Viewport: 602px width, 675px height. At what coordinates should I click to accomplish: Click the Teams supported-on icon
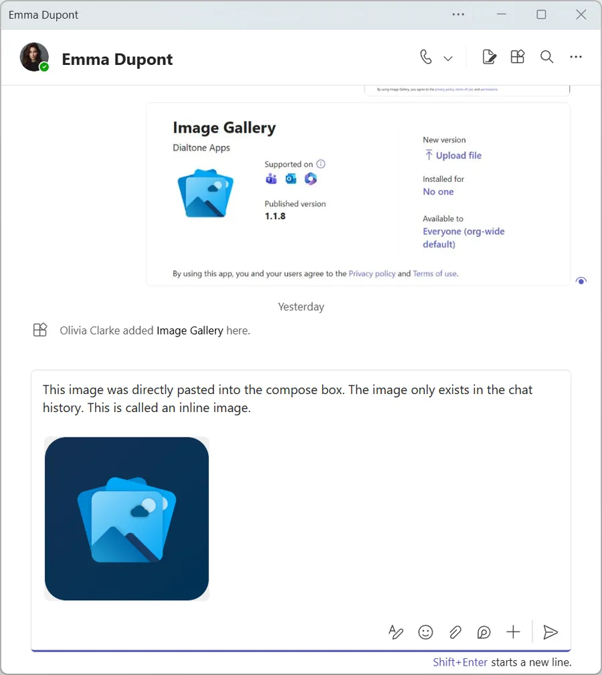click(271, 179)
